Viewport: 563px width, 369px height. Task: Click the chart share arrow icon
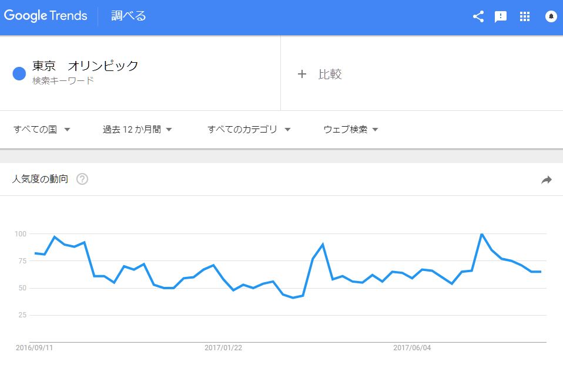click(547, 180)
